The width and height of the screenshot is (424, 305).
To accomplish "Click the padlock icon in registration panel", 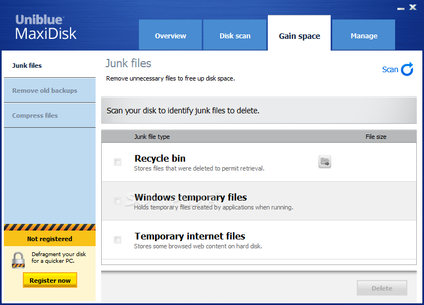I will pos(18,260).
